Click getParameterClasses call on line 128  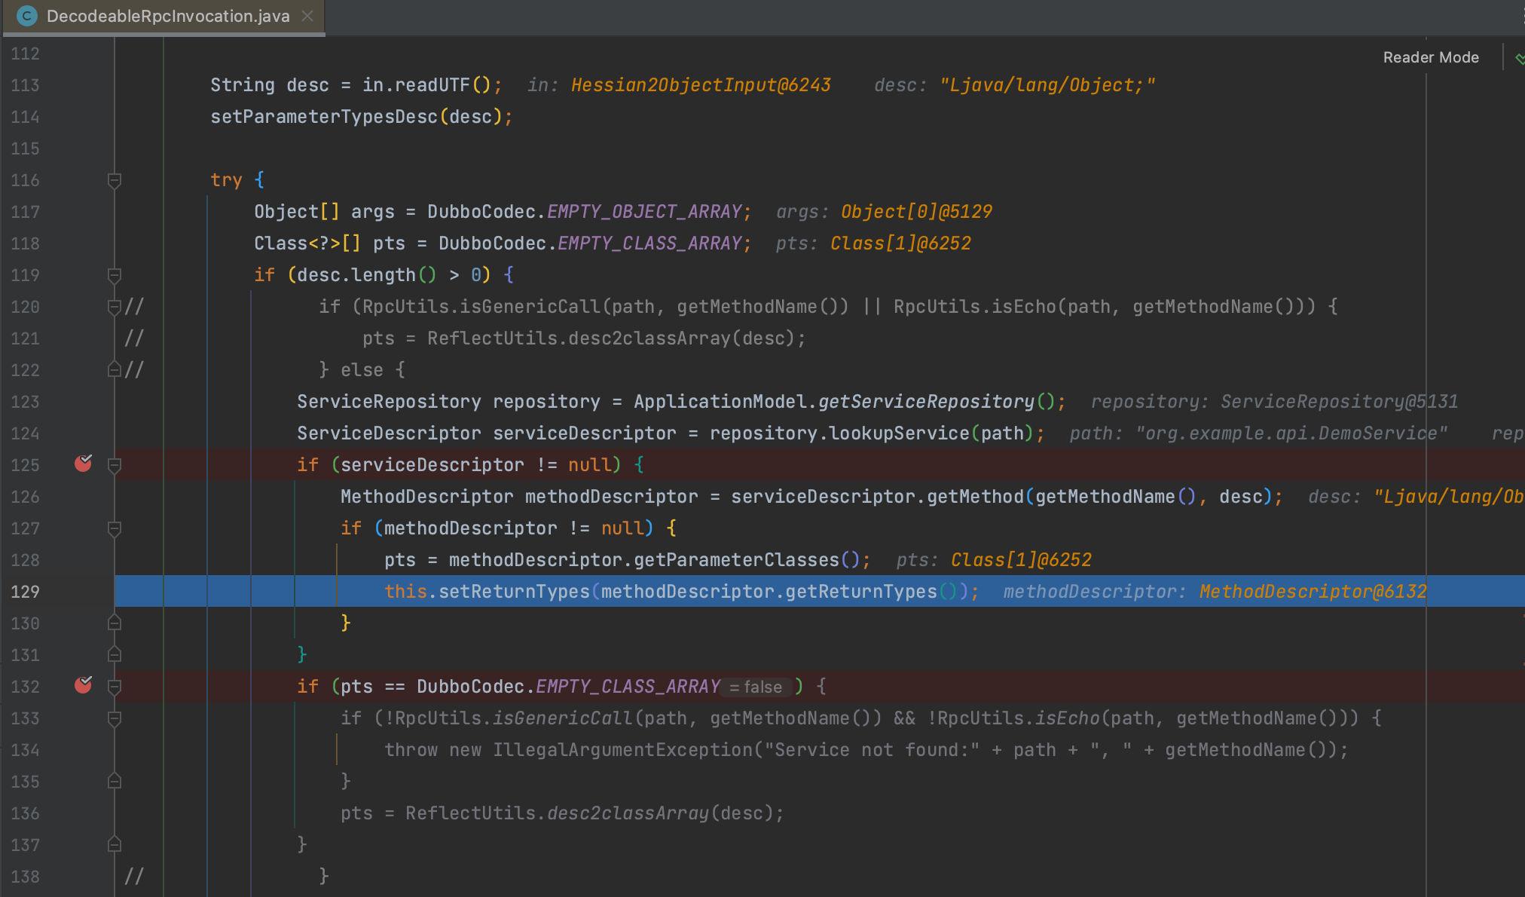point(736,560)
